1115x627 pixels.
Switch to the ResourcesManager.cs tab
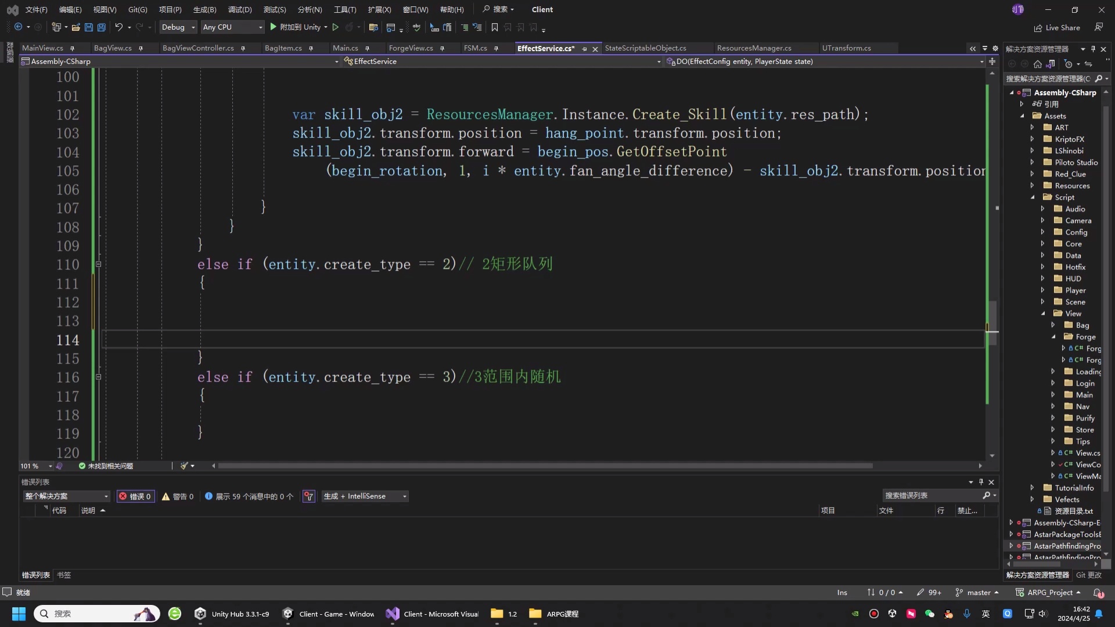coord(754,48)
